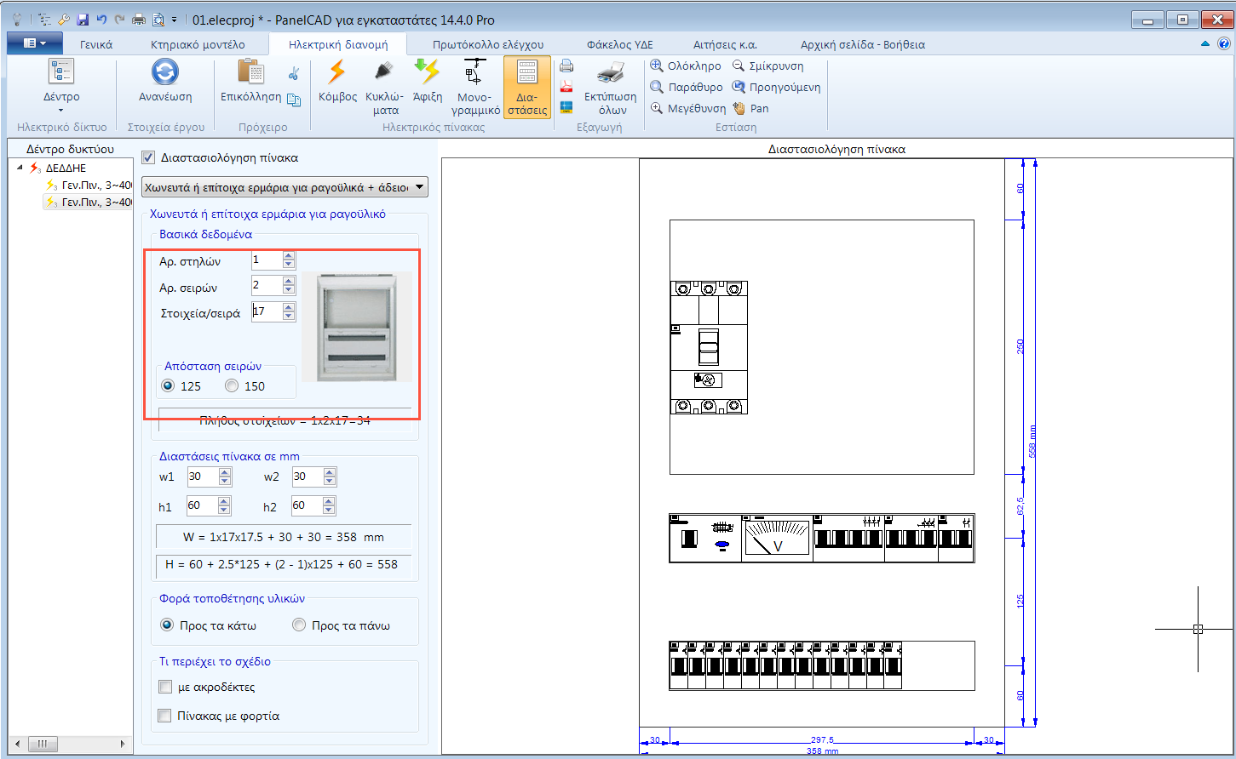Collapse the ΔΕΔΔΗΕ tree node
The width and height of the screenshot is (1236, 759).
point(20,168)
